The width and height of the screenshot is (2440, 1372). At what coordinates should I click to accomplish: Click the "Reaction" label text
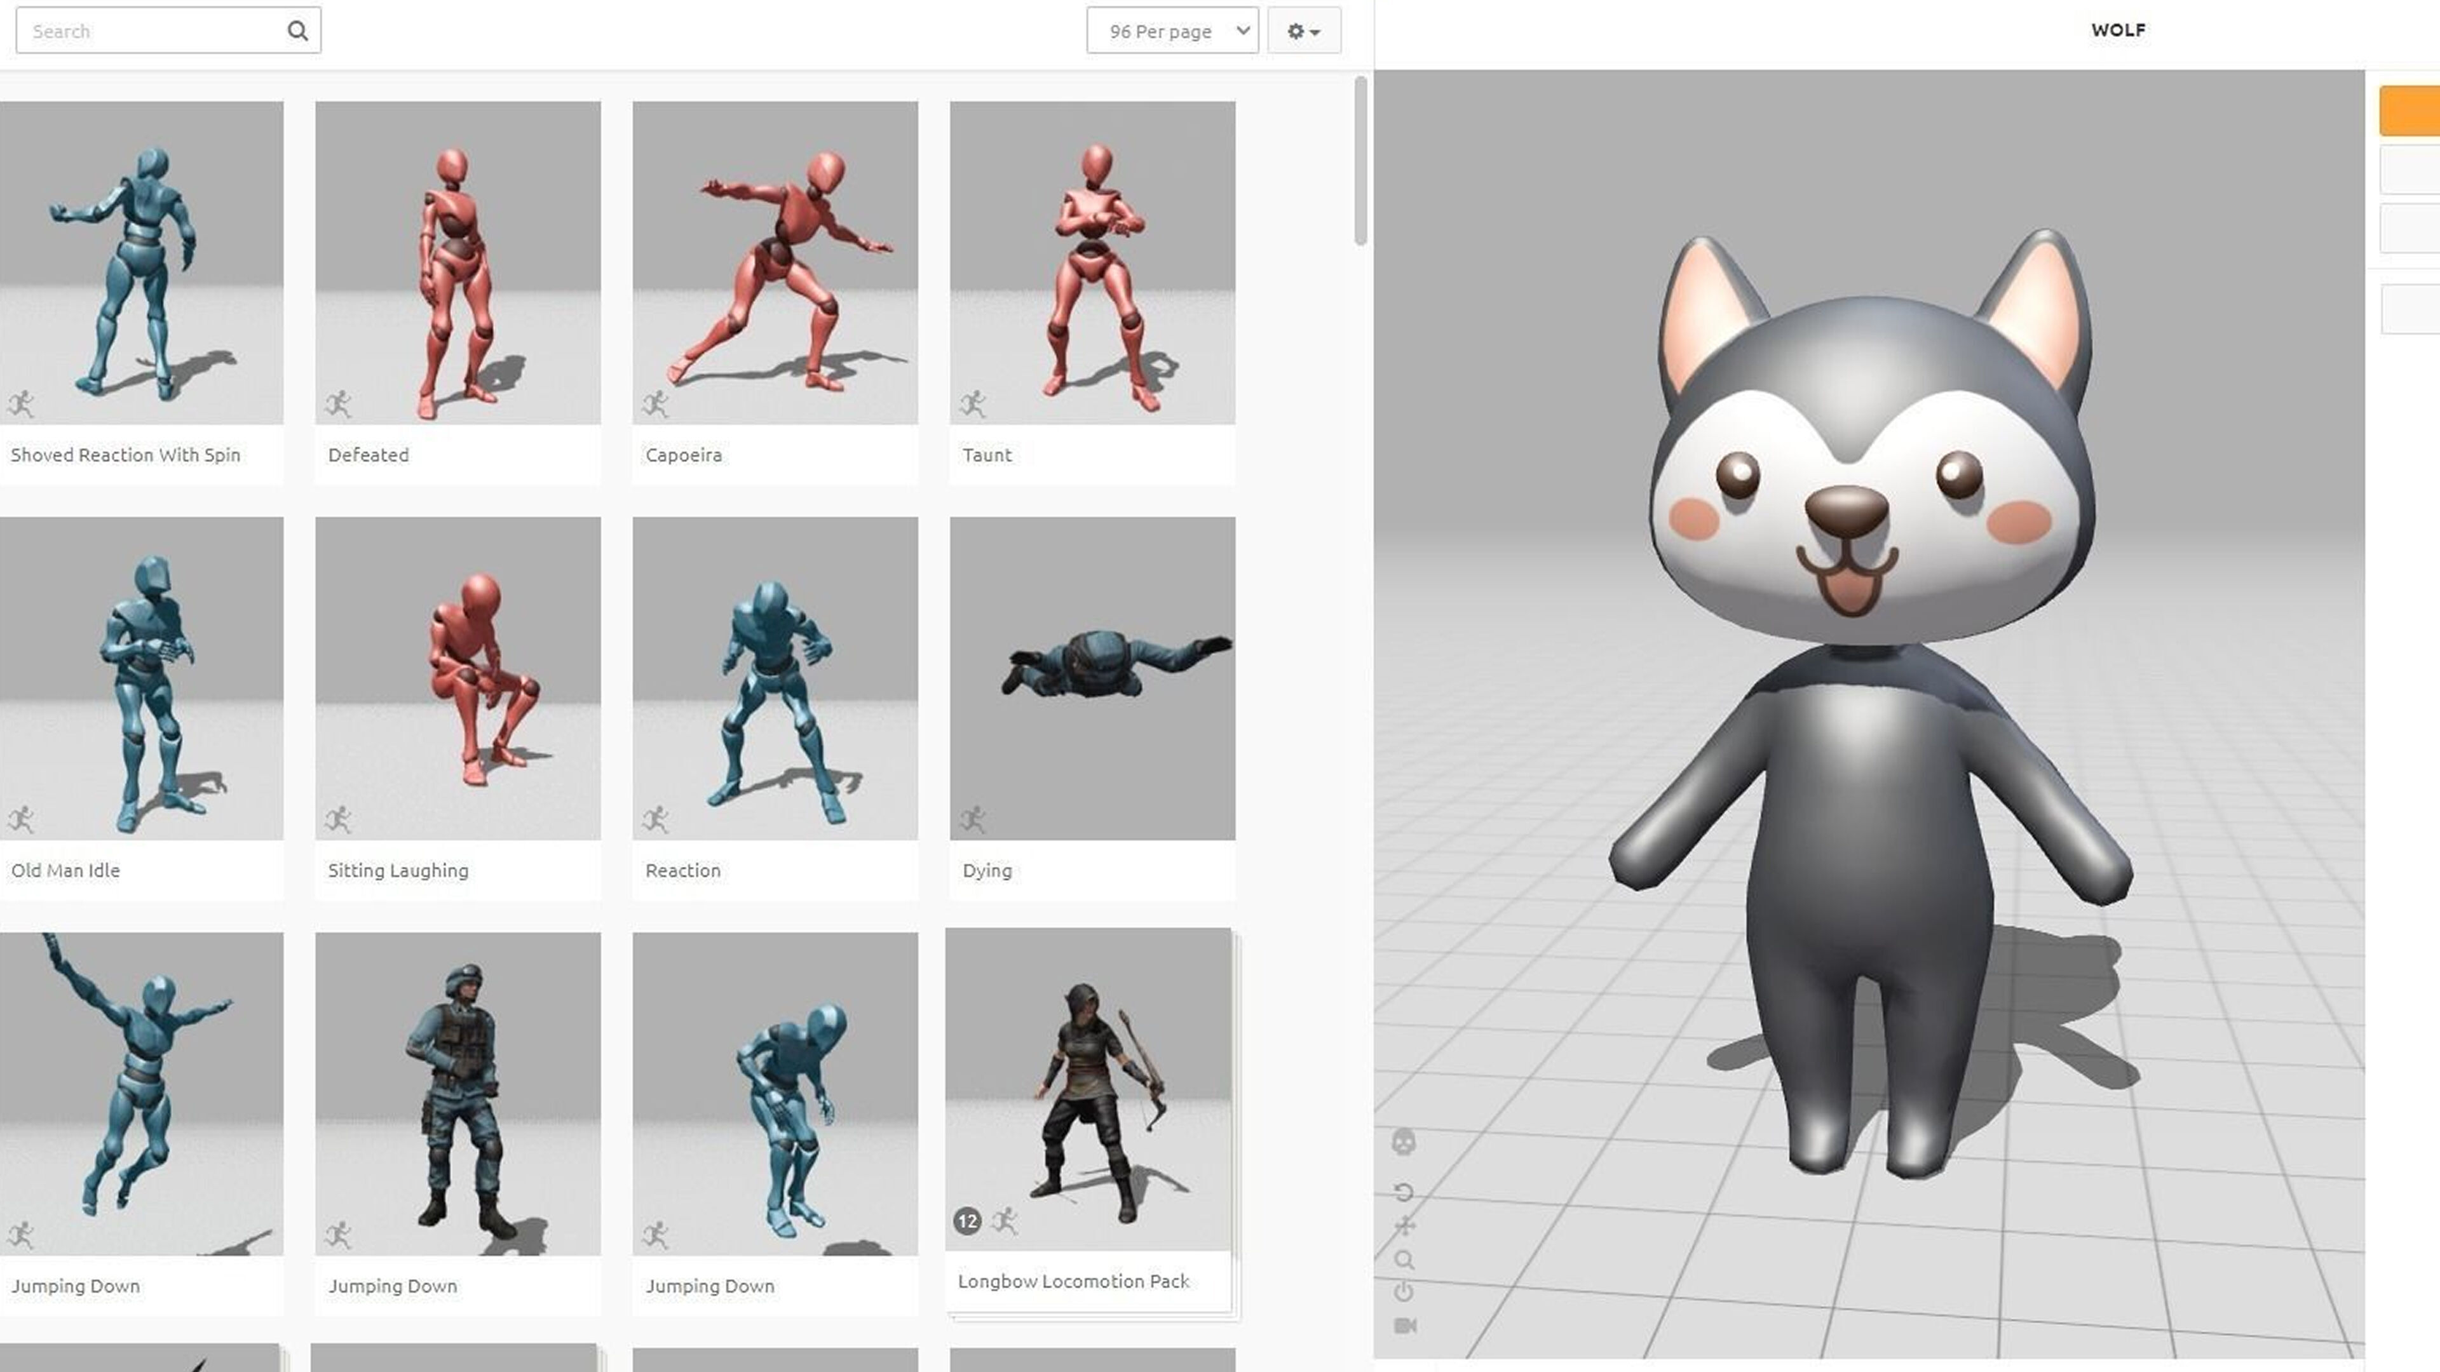pos(683,870)
